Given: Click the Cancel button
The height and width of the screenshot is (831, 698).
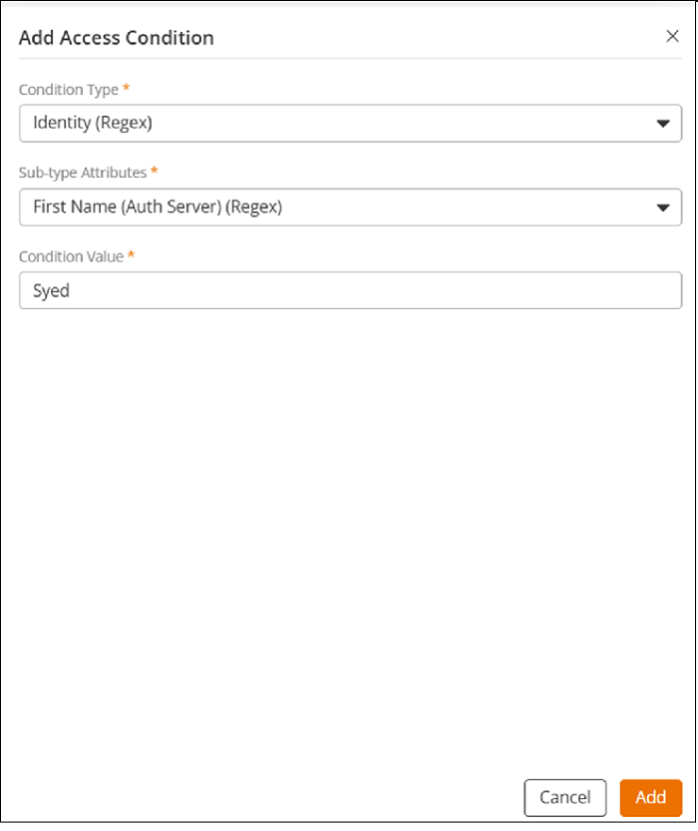Looking at the screenshot, I should click(565, 797).
